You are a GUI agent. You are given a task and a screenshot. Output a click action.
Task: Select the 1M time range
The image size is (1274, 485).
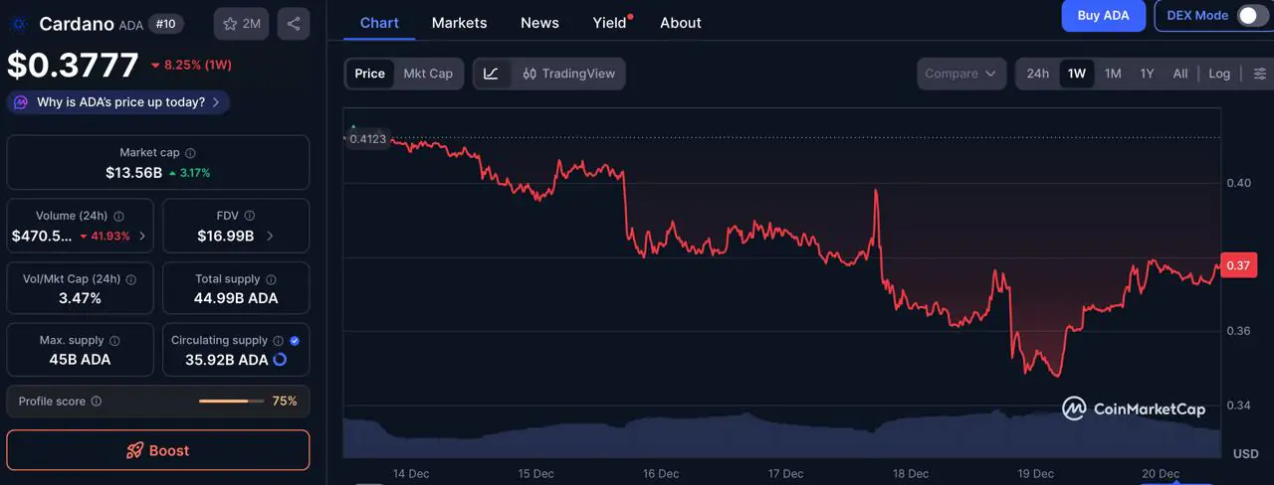1113,74
